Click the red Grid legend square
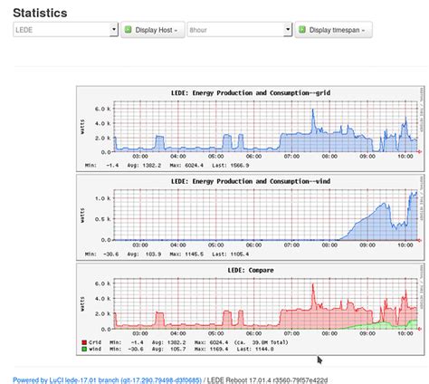This screenshot has width=429, height=384. point(84,342)
